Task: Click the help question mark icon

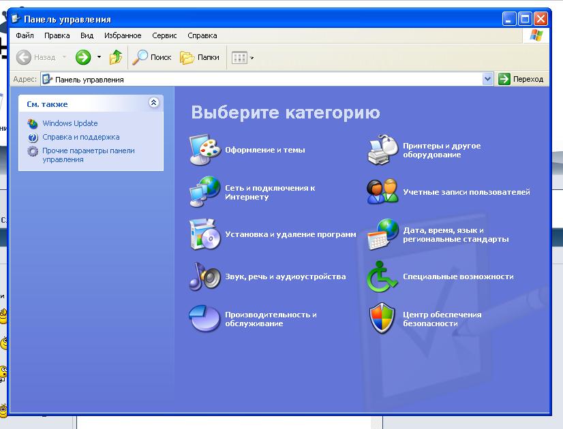Action: pyautogui.click(x=33, y=138)
